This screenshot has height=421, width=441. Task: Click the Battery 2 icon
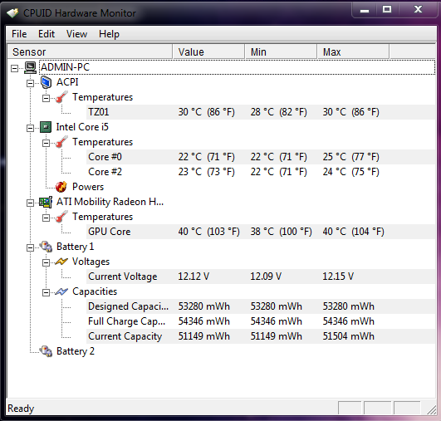[x=46, y=351]
